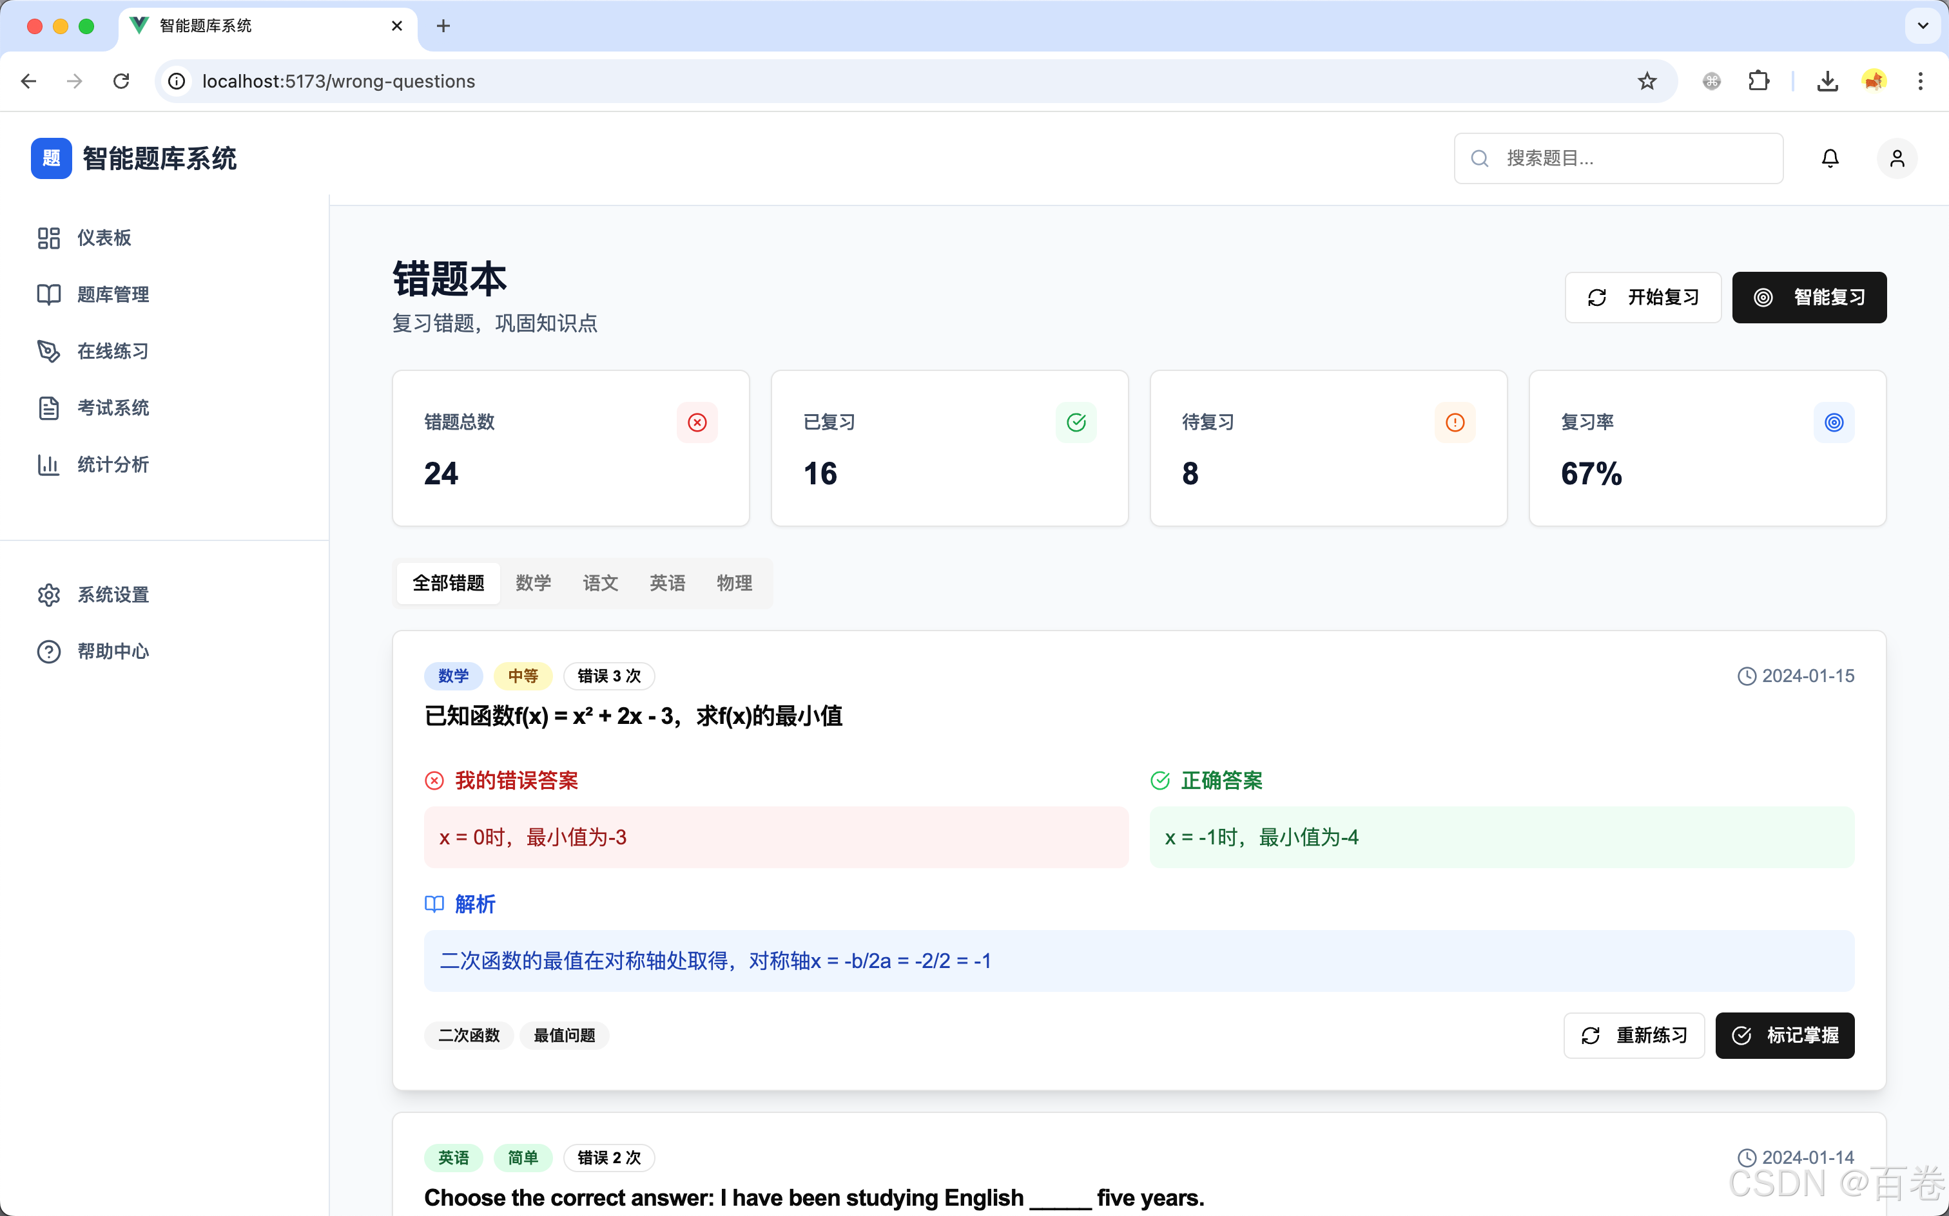This screenshot has width=1949, height=1216.
Task: Click the 二次函数 knowledge tag
Action: coord(469,1035)
